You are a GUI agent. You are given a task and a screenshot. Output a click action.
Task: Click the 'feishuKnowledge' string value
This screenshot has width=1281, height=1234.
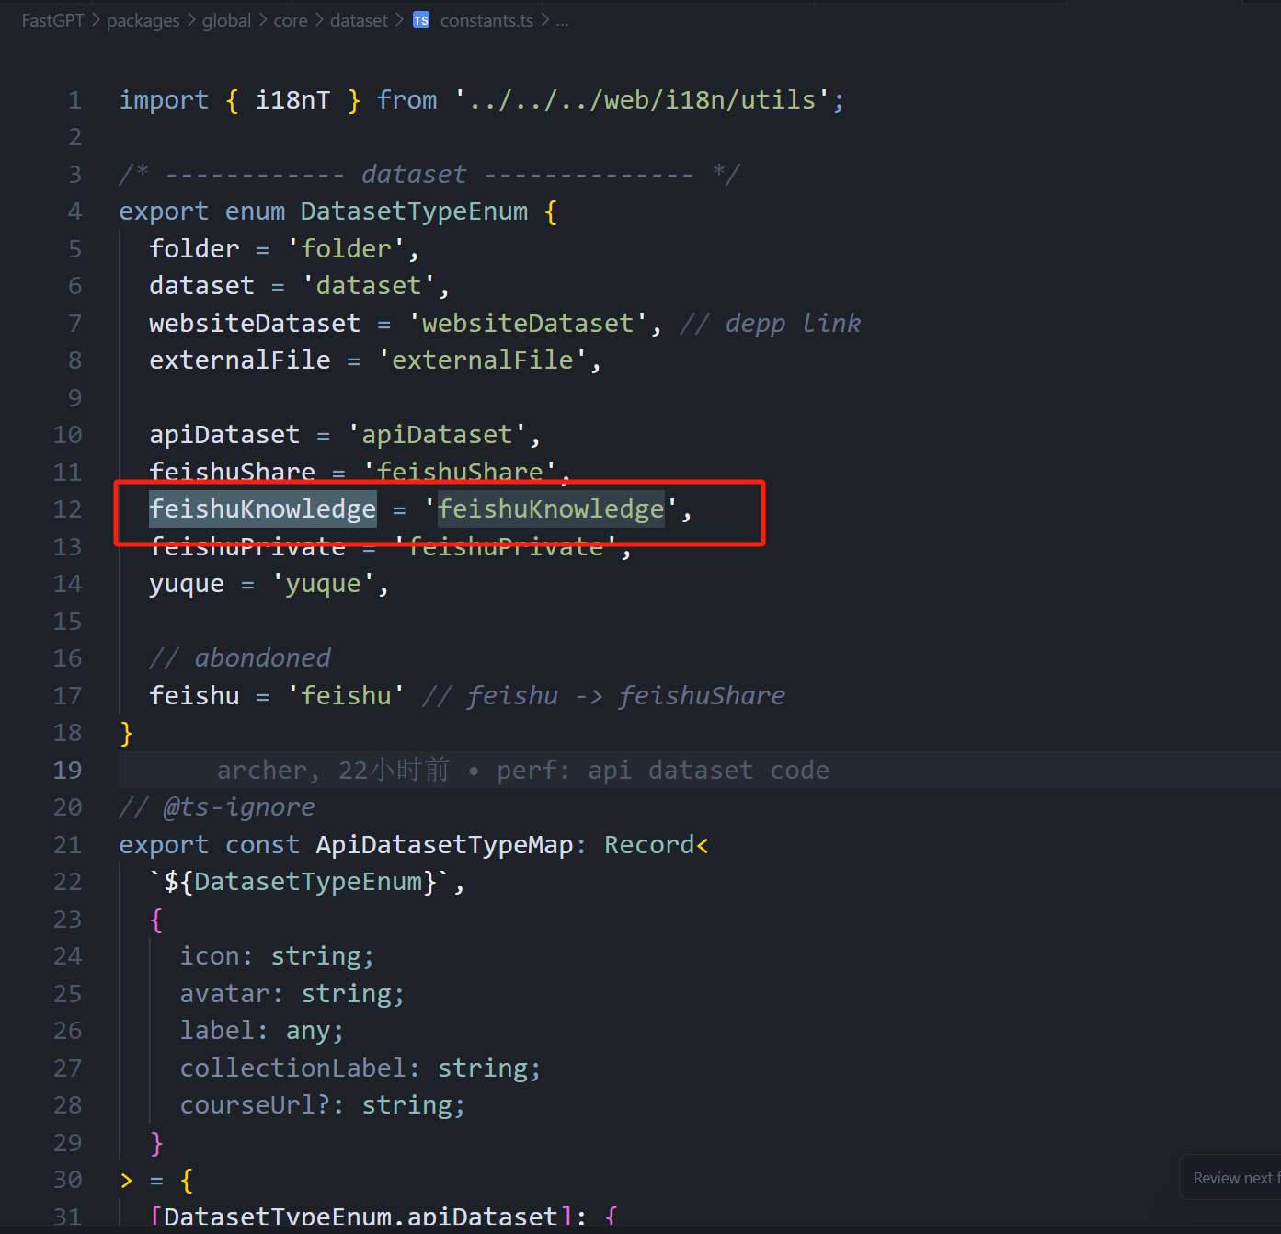[x=550, y=509]
